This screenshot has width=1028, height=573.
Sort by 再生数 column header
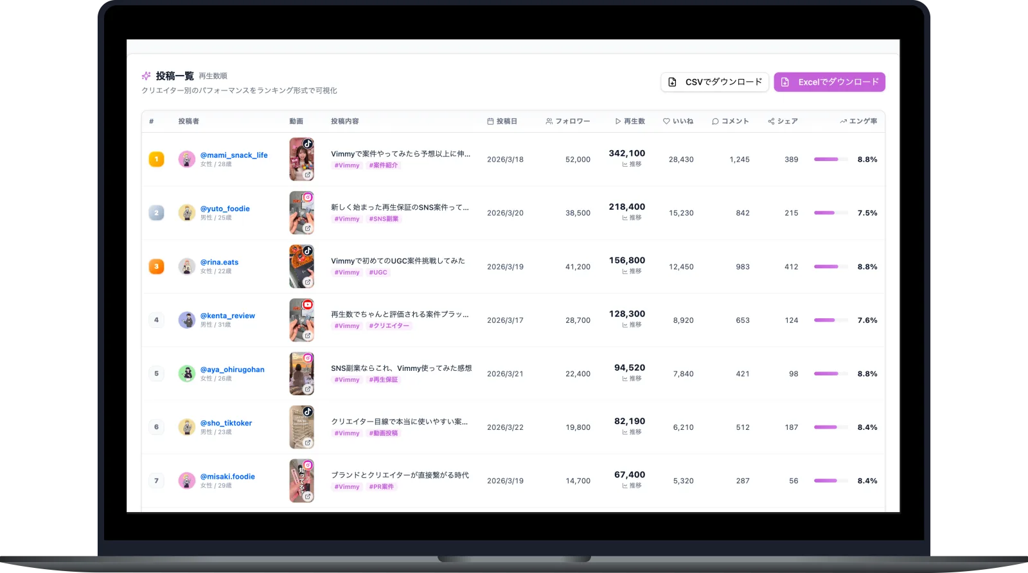pyautogui.click(x=630, y=121)
